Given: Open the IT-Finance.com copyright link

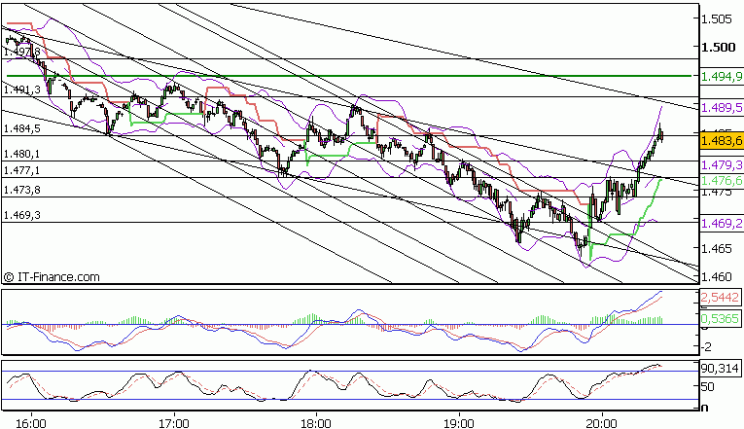Looking at the screenshot, I should (52, 277).
